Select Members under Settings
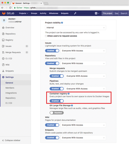 point(10,88)
